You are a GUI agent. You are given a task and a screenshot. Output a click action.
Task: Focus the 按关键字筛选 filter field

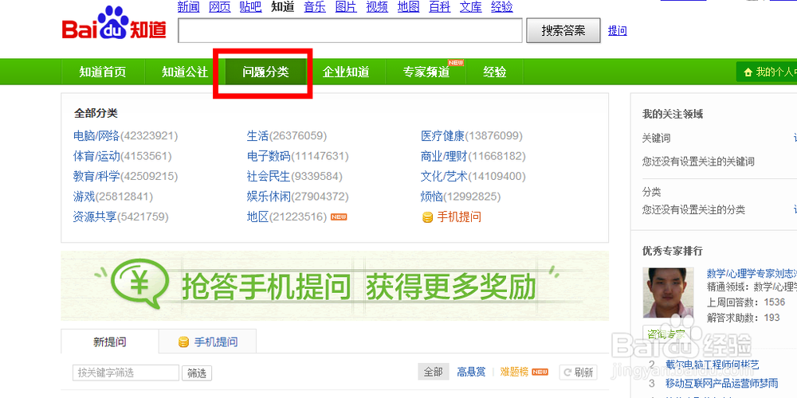click(126, 373)
